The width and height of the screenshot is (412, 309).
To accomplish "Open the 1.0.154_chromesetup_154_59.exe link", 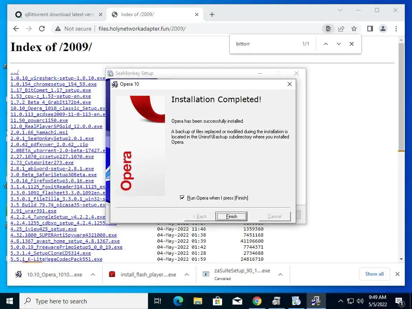I will [x=54, y=84].
